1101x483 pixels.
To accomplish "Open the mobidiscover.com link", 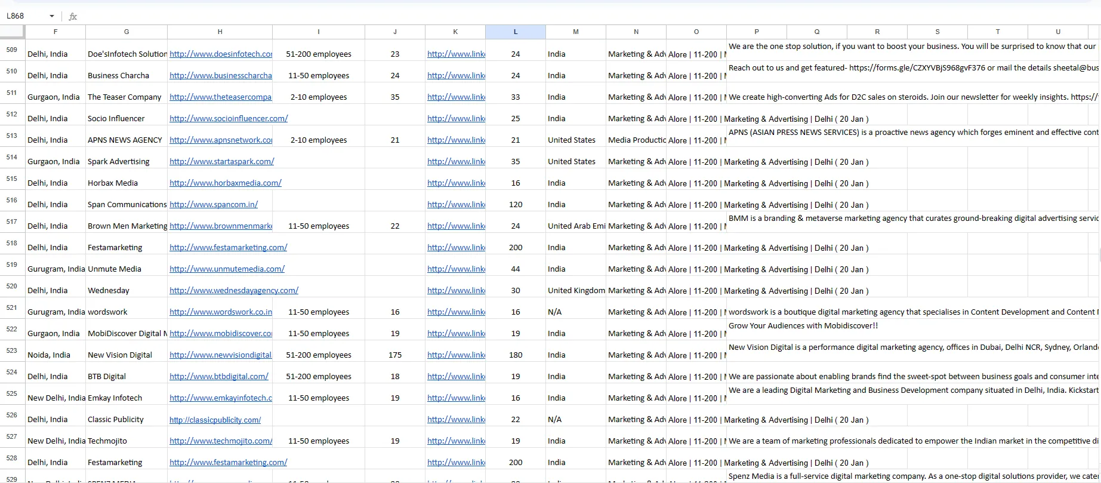I will [x=221, y=333].
